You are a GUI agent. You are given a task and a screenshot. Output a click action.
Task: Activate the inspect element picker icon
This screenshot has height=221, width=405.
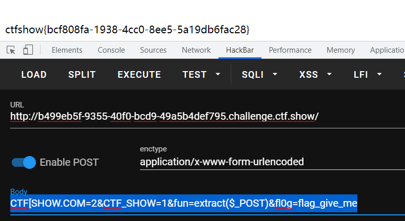coord(11,50)
